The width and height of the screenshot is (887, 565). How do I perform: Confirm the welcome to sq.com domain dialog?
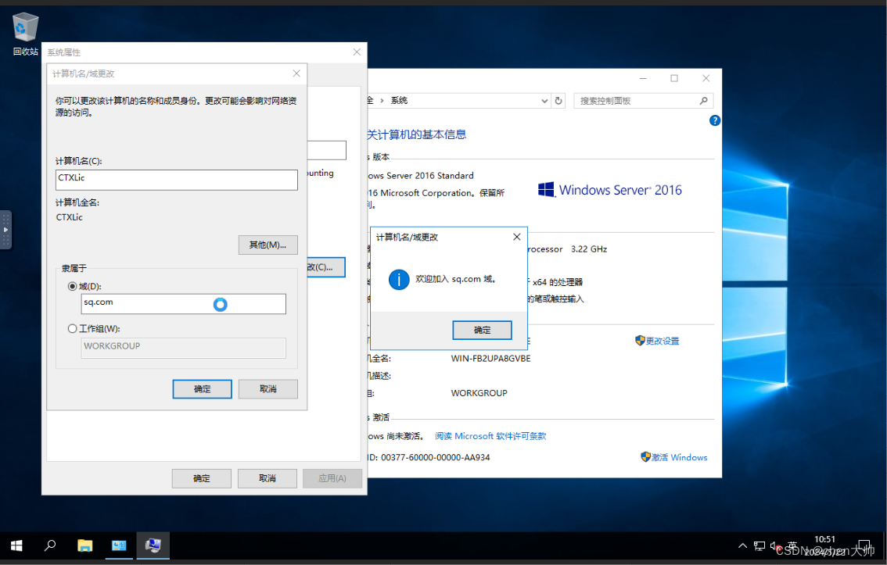click(x=482, y=330)
